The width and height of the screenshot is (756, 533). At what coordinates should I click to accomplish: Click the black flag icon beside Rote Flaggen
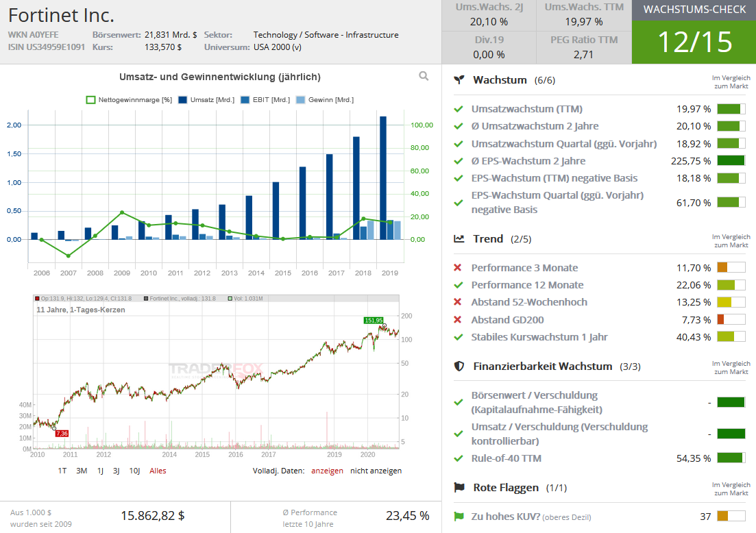[x=459, y=488]
